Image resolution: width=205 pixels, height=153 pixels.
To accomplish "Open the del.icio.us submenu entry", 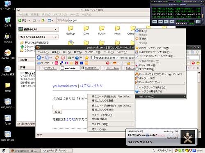I will pyautogui.click(x=160, y=97).
